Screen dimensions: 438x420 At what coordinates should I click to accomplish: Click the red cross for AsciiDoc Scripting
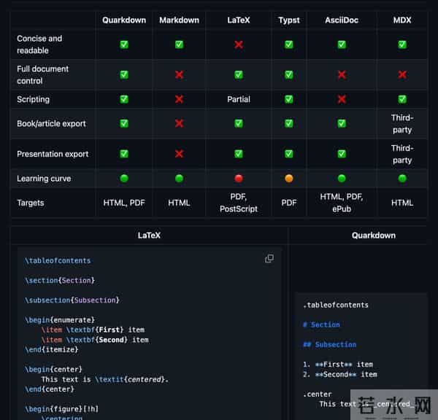(342, 99)
